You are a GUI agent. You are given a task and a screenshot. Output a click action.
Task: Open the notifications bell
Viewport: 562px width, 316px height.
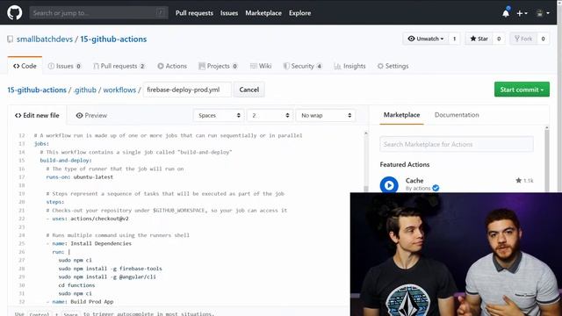click(x=506, y=13)
